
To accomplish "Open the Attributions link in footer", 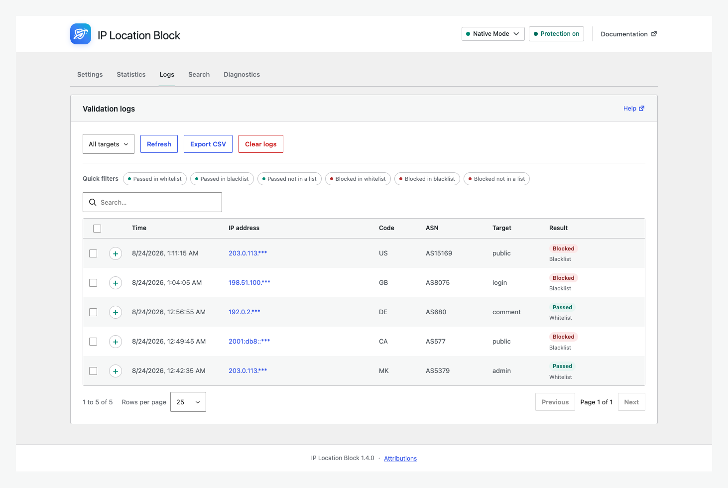I will 400,459.
